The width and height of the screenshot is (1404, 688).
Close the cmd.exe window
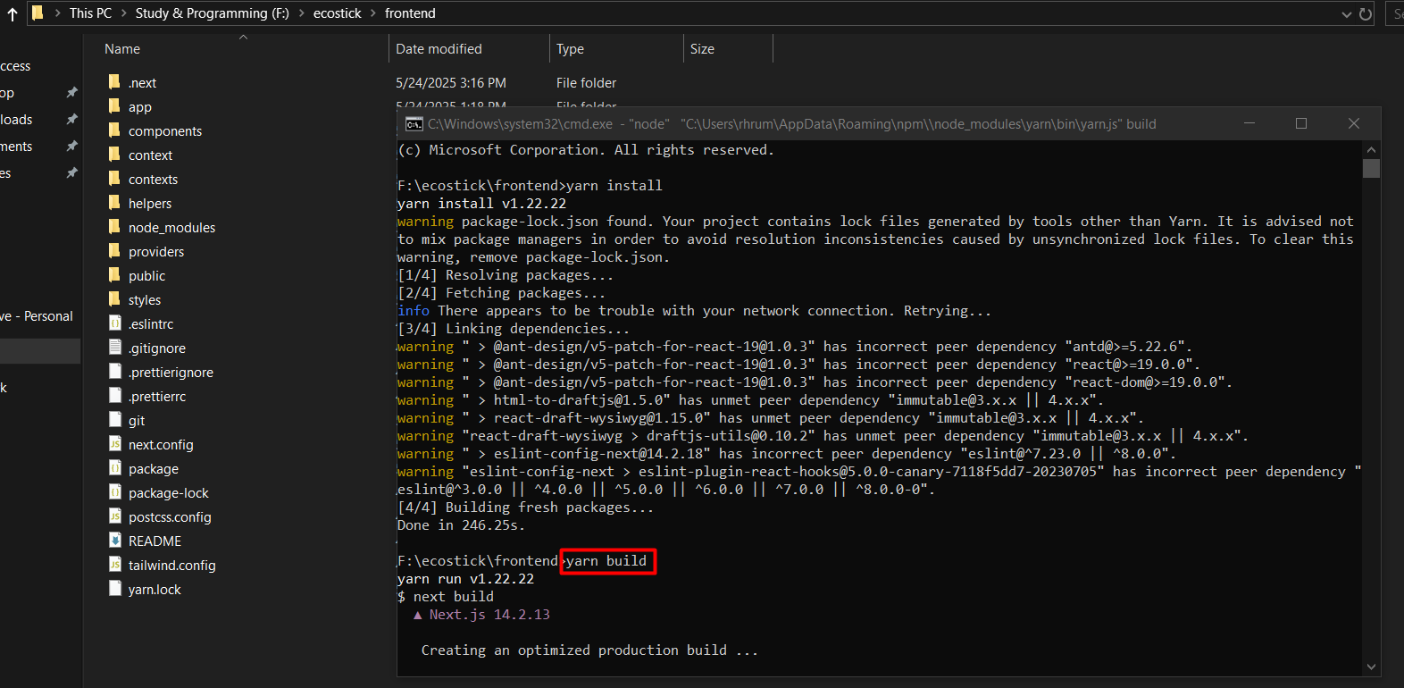click(1354, 123)
